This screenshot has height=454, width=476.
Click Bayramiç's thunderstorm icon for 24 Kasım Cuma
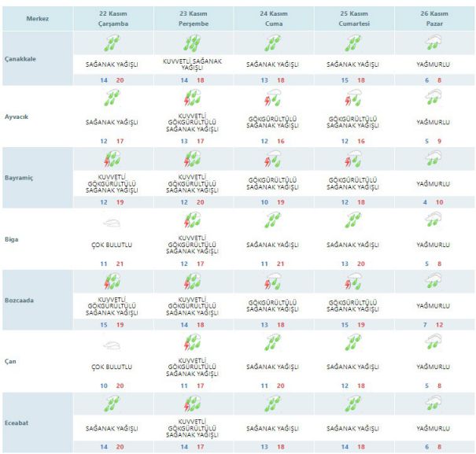273,160
